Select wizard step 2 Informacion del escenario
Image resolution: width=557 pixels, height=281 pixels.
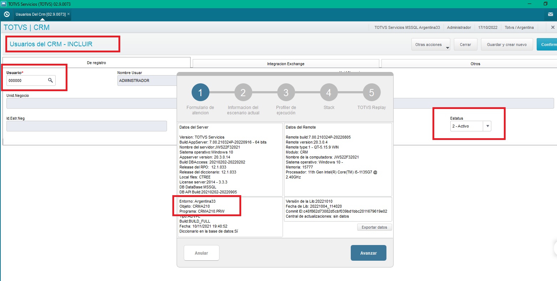pos(243,93)
